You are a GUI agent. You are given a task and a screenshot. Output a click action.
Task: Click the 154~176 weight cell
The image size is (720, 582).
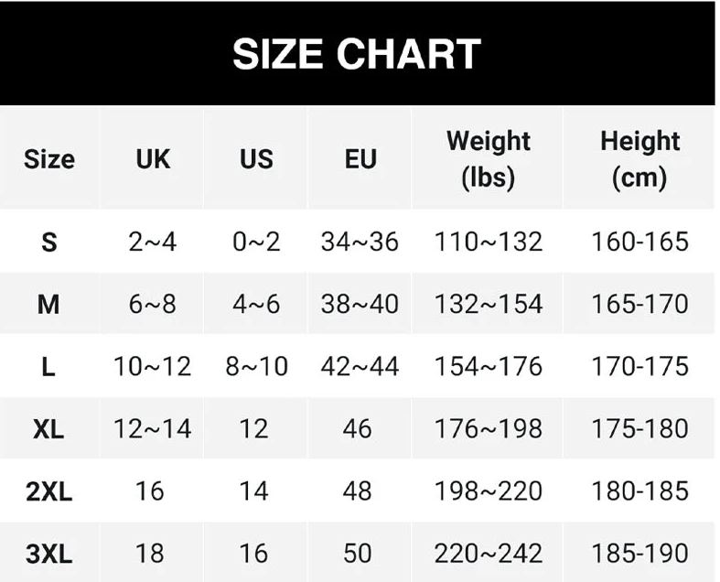coord(489,367)
